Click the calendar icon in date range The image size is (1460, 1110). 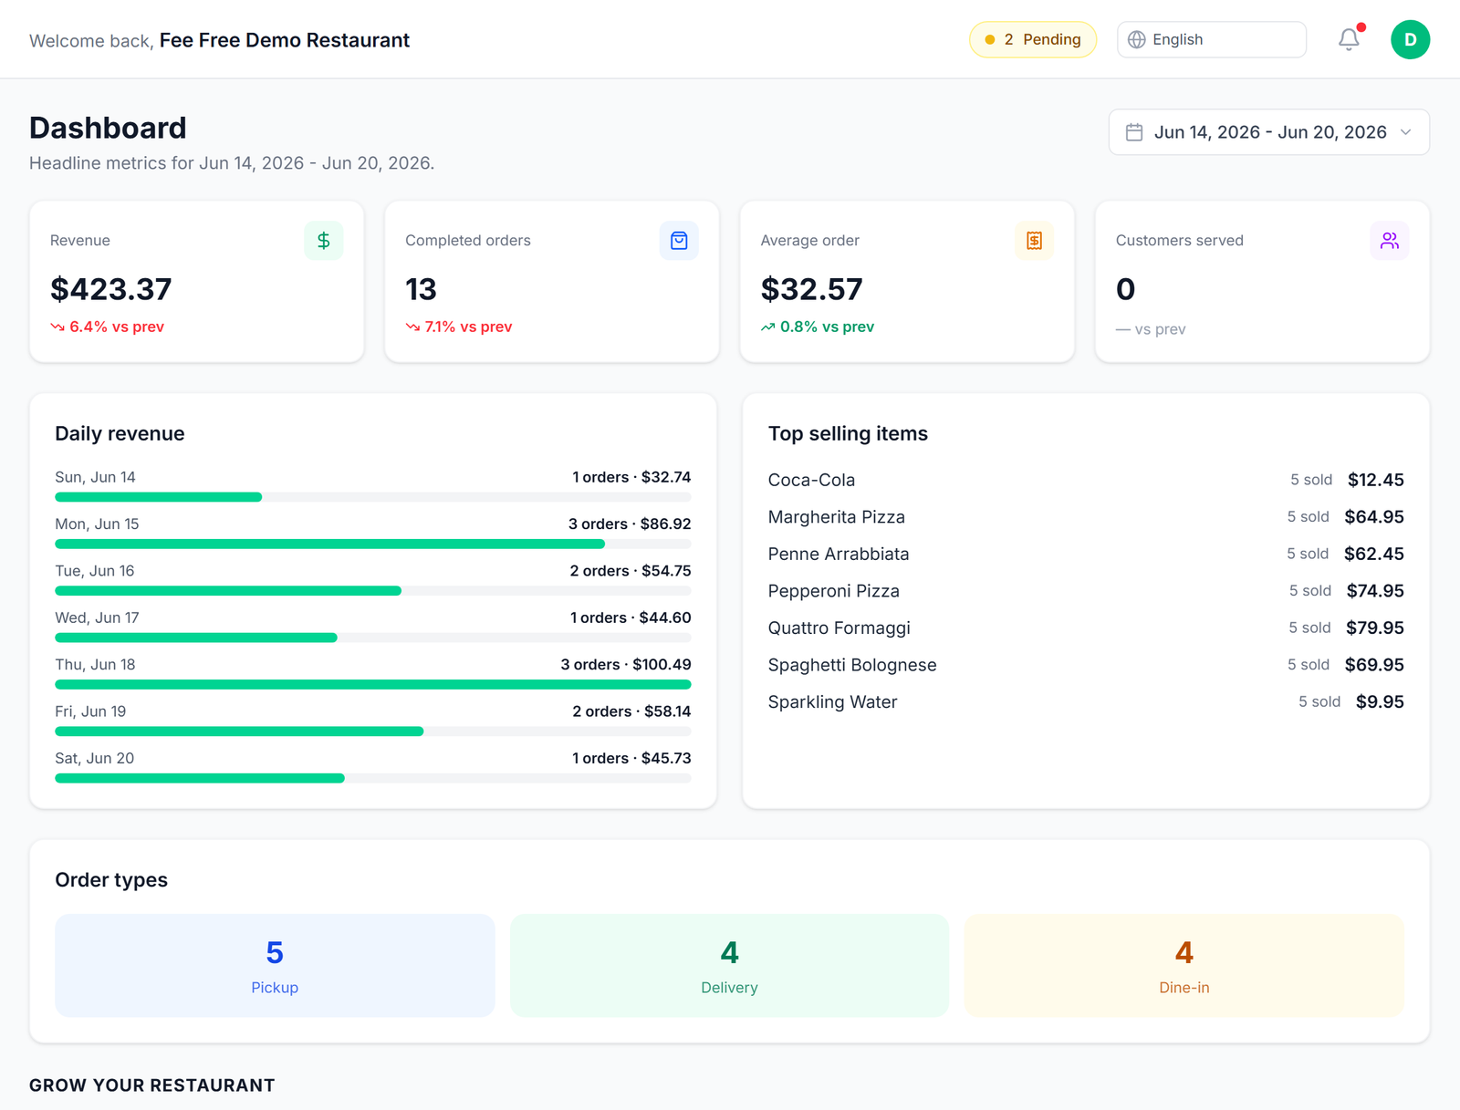pos(1134,132)
